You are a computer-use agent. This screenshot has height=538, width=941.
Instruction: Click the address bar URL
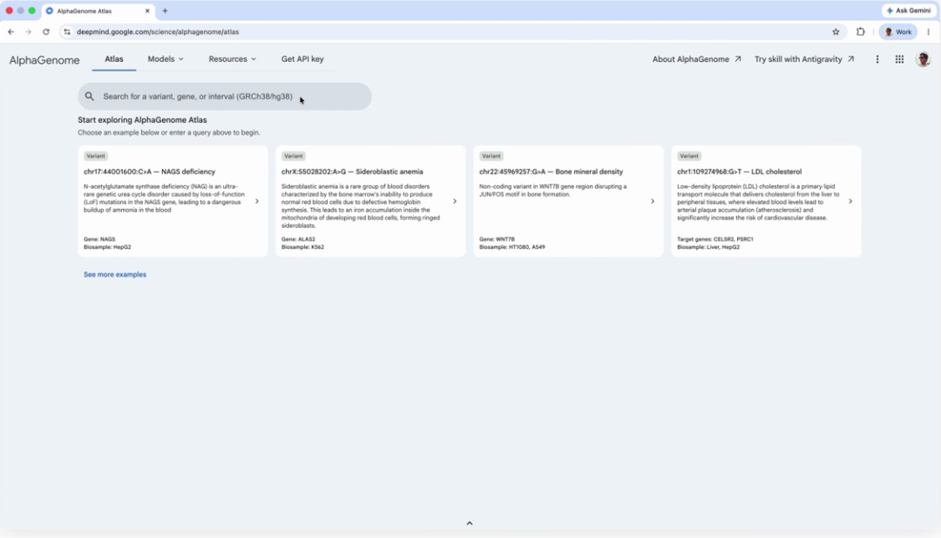point(158,32)
